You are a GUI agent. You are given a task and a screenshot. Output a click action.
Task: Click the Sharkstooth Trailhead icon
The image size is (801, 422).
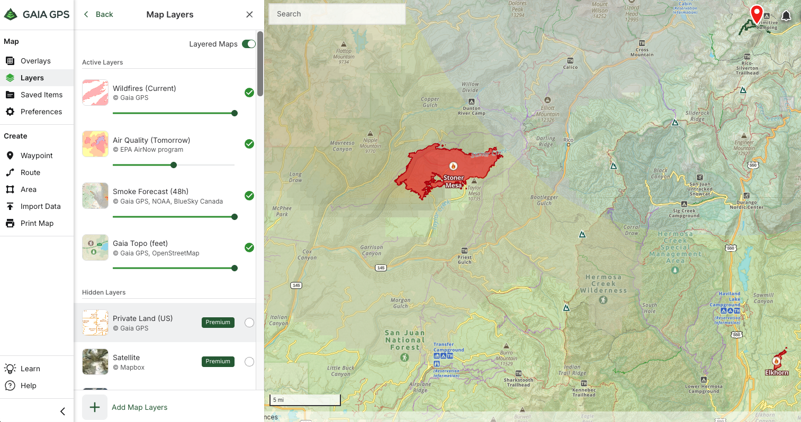[518, 373]
